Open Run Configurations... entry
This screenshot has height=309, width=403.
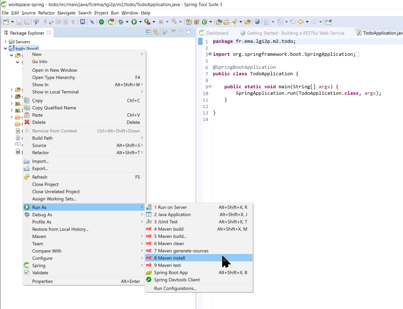click(199, 288)
